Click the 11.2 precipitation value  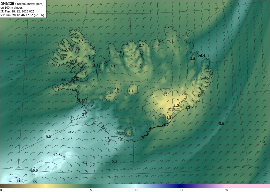pyautogui.click(x=20, y=181)
